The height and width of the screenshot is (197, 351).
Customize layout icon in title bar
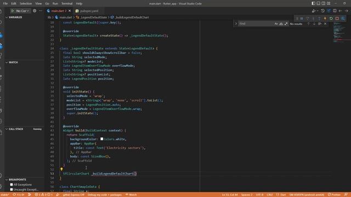pos(329,3)
